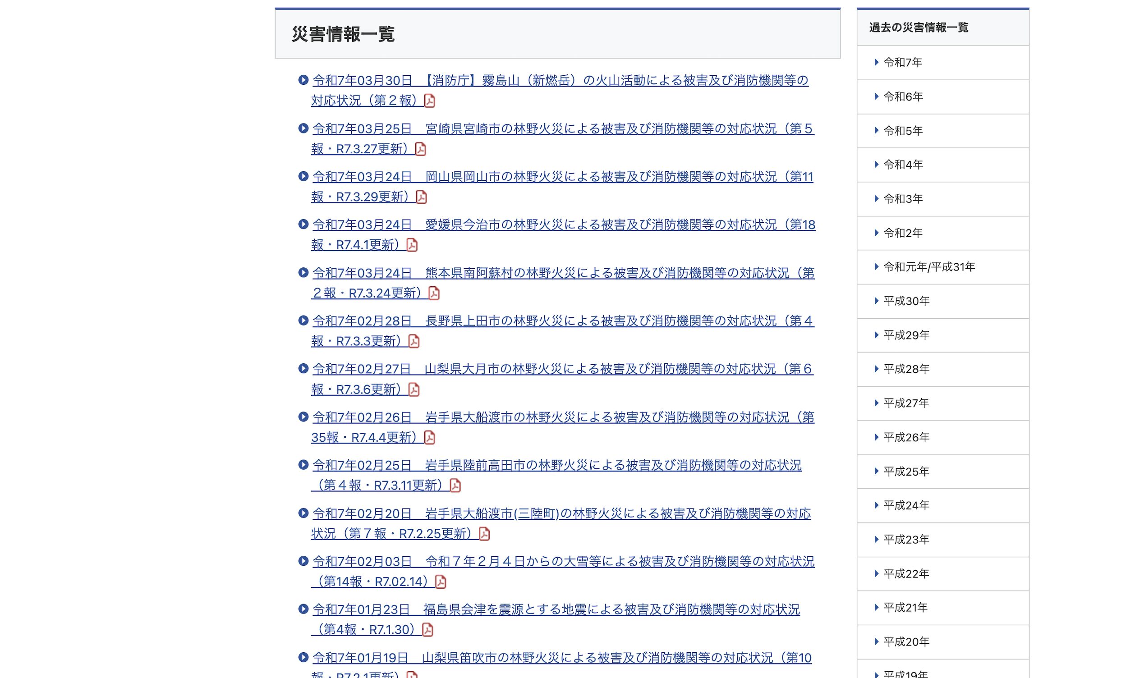1121x678 pixels.
Task: Click bullet icon beside 令和7年02月27日 entry
Action: coord(303,368)
